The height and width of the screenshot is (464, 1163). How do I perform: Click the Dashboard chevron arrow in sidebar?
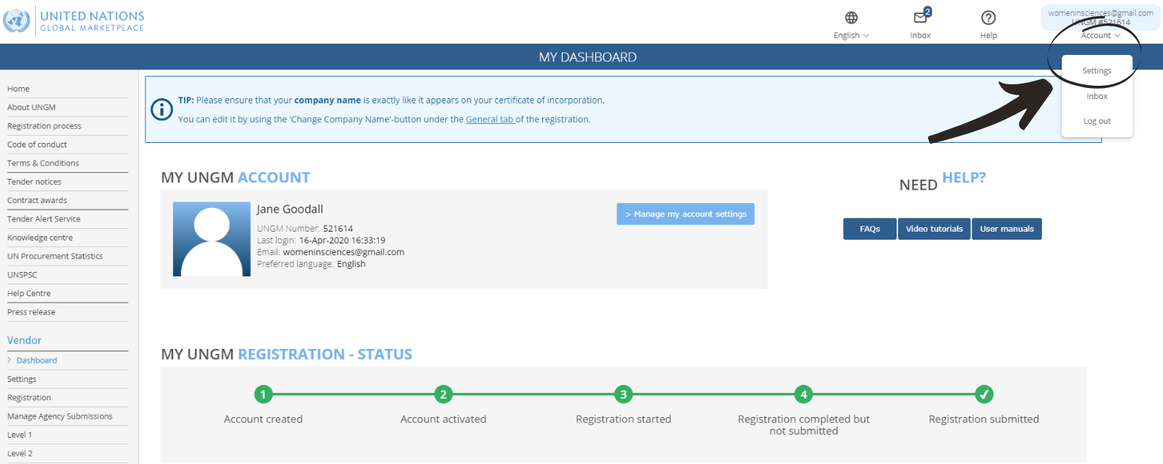[10, 360]
